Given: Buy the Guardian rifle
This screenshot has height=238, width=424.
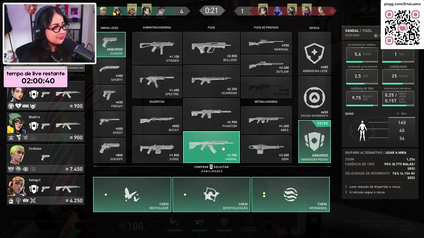Looking at the screenshot, I should pos(211,81).
